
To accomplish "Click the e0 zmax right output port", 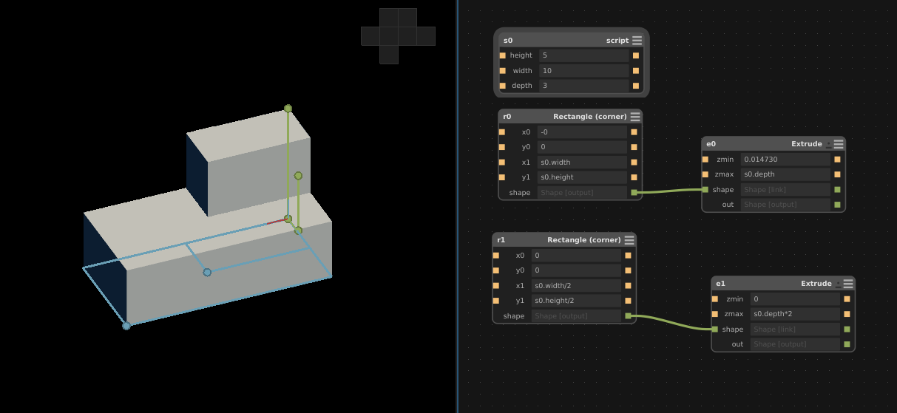I will [x=837, y=174].
